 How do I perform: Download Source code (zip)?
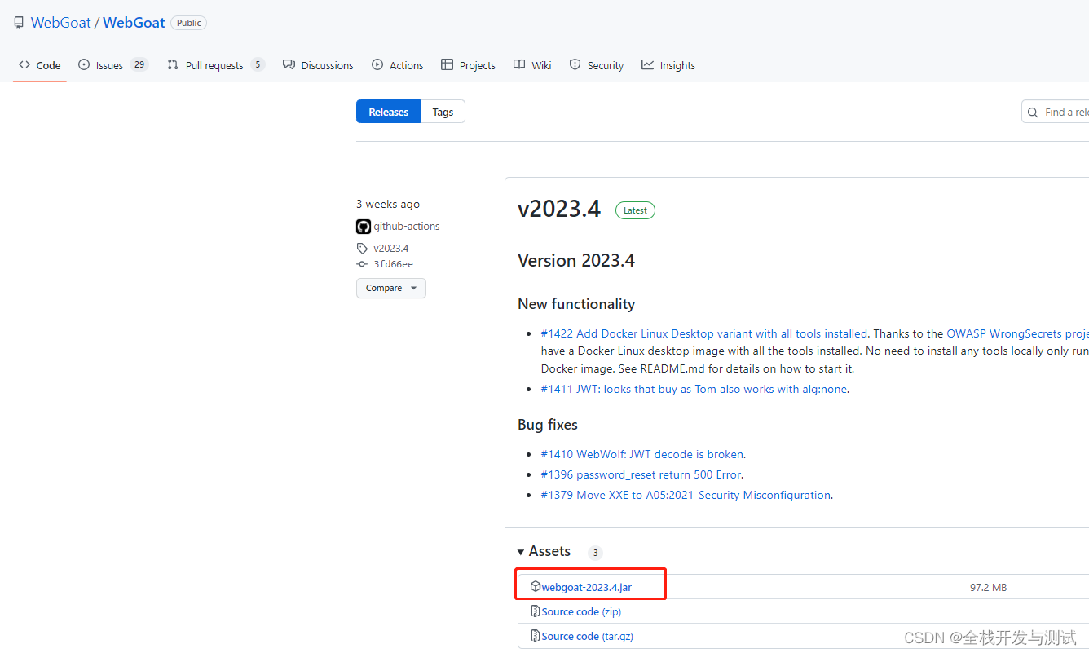(581, 611)
